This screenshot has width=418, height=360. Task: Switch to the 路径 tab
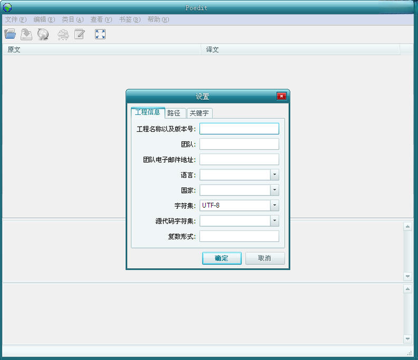click(174, 113)
